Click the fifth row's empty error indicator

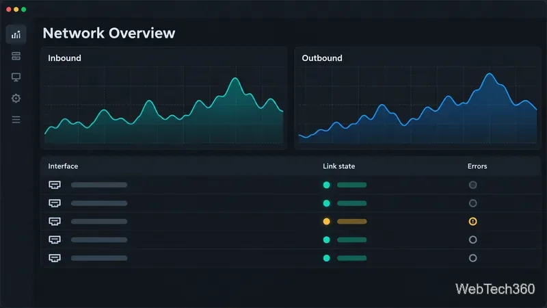click(472, 258)
